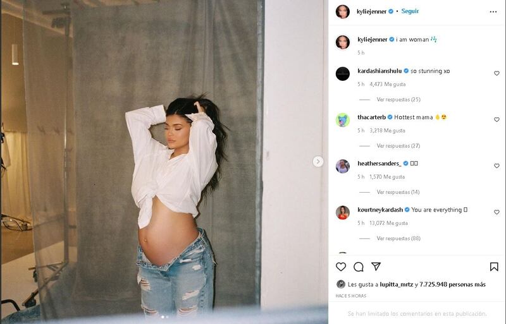
Task: Like thacarterb's Hottest mama comment
Action: coord(497,119)
